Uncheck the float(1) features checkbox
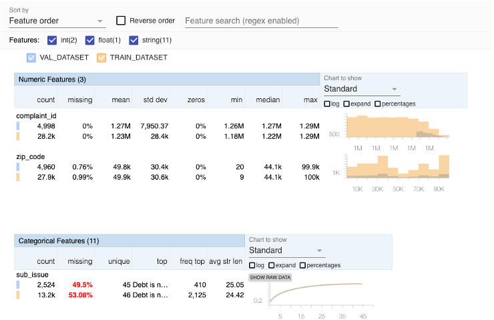 click(x=90, y=40)
